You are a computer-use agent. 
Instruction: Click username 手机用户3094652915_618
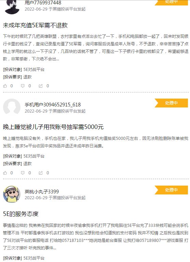pos(53,105)
